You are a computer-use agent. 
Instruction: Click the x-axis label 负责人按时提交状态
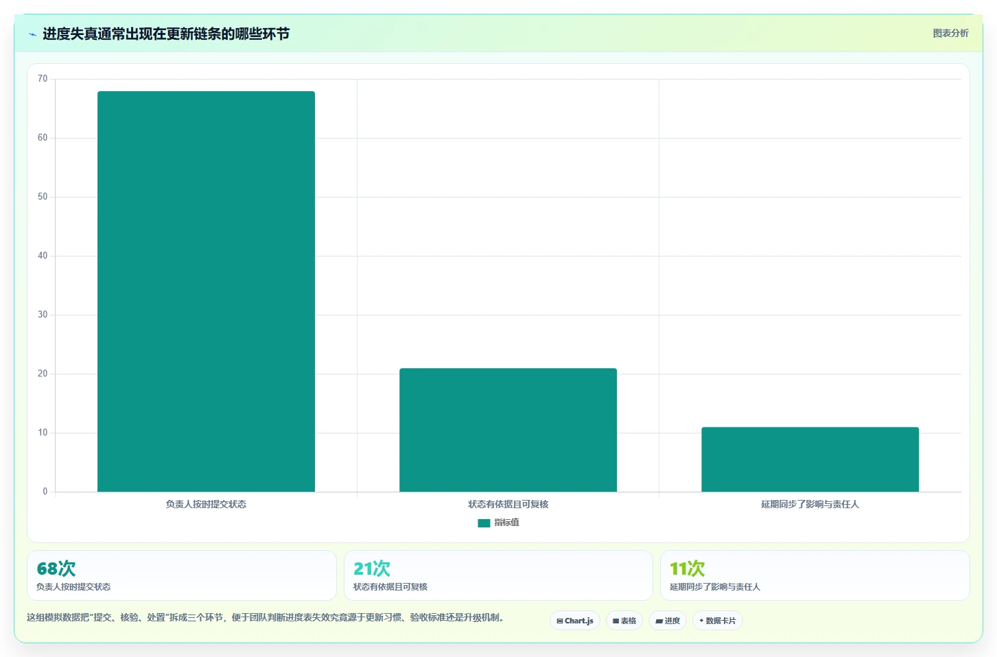pyautogui.click(x=206, y=504)
